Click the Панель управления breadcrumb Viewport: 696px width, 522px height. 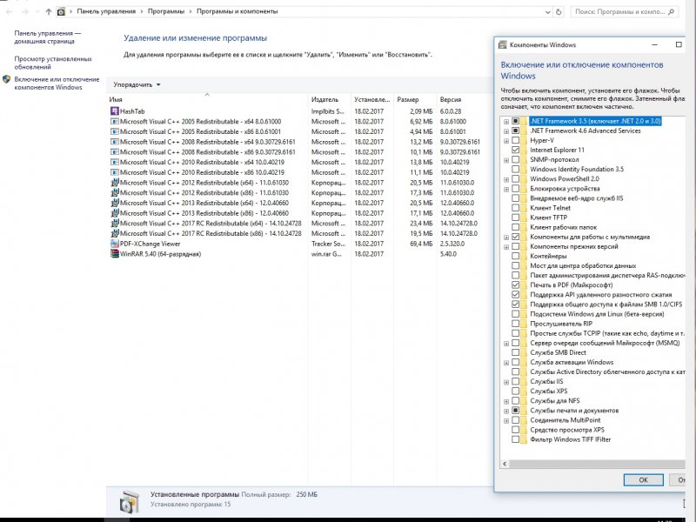[106, 11]
